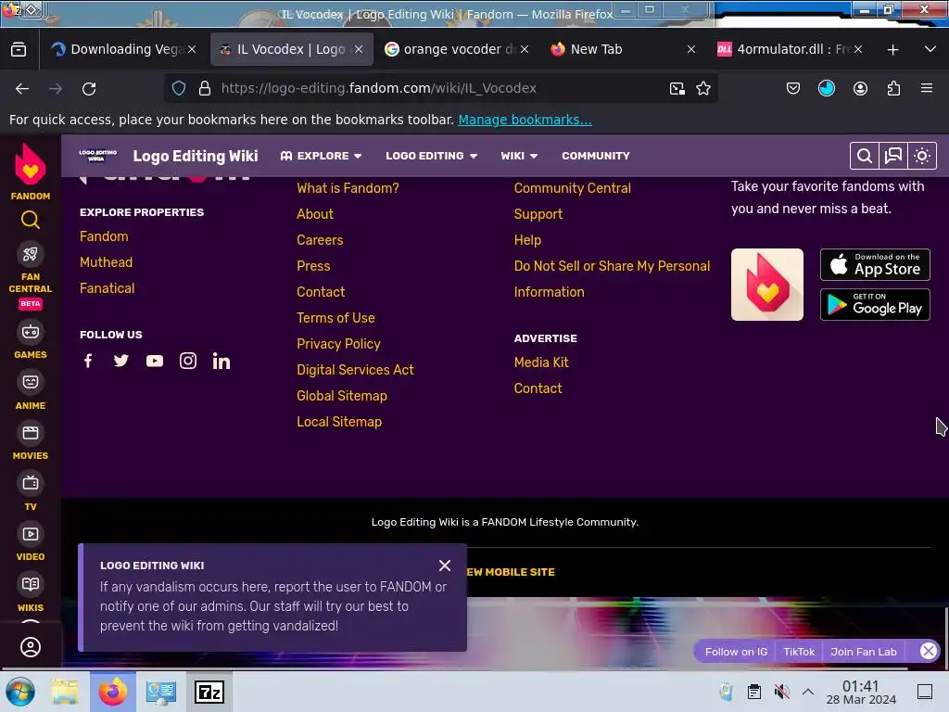Dismiss the Logo Editing Wiki vandalism notice
Screen dimensions: 949x712
tap(445, 566)
